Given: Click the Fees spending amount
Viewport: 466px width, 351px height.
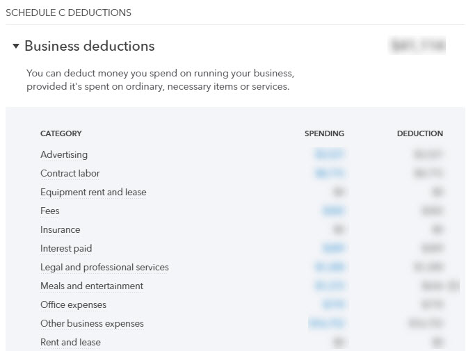Looking at the screenshot, I should (333, 211).
